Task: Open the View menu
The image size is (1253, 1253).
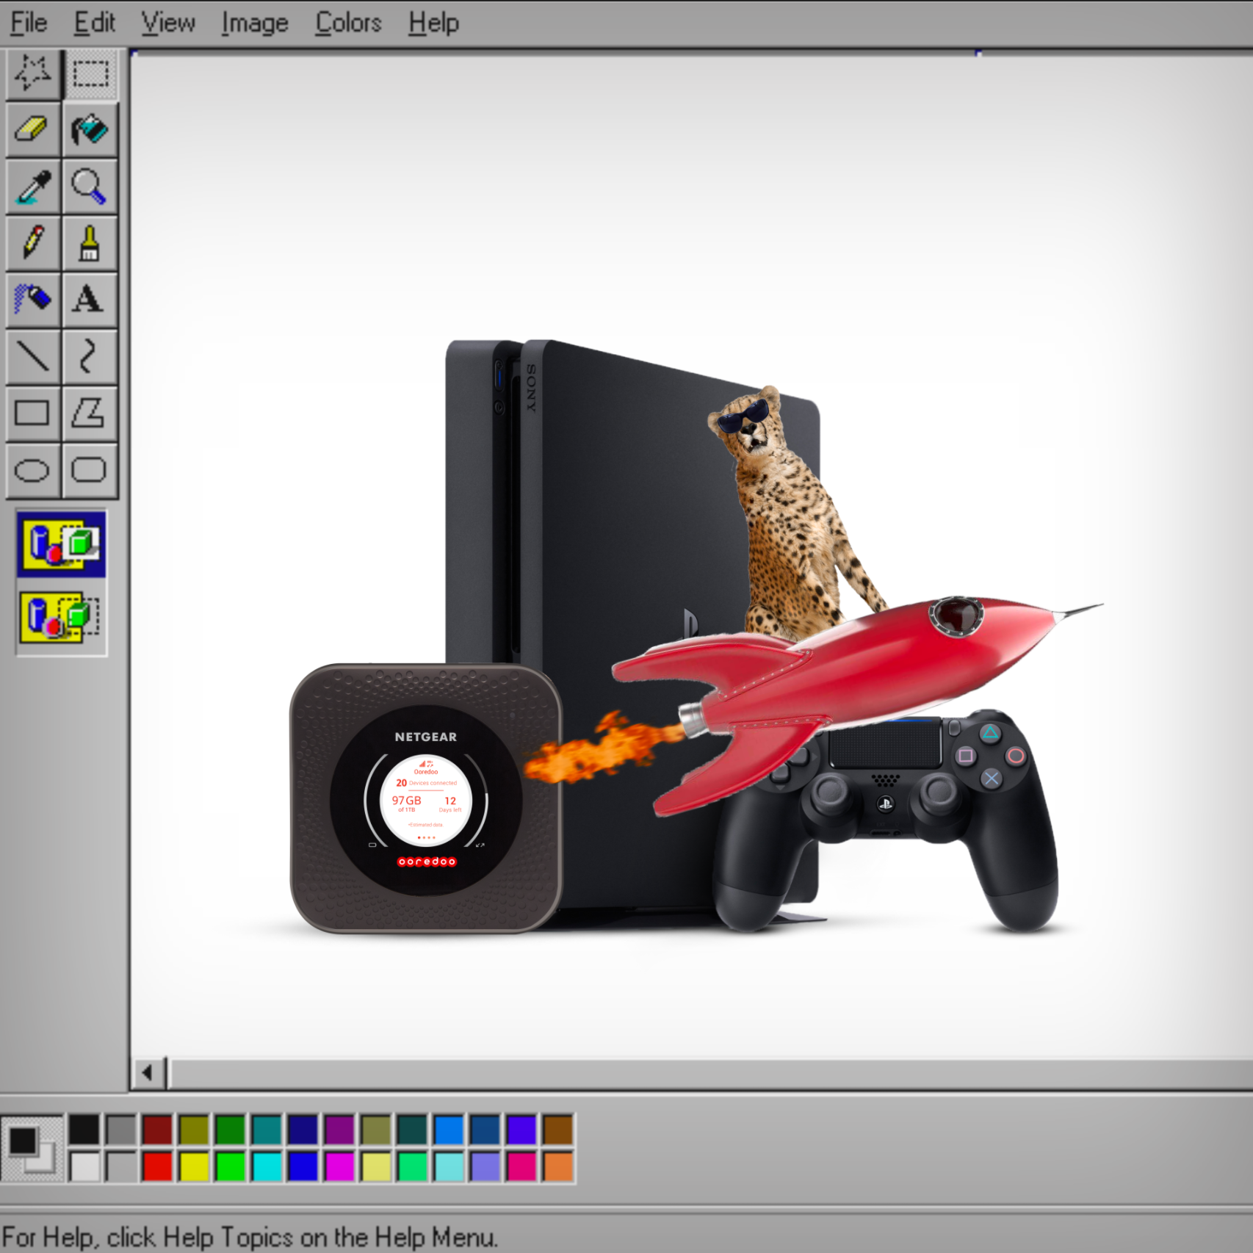Action: 168,23
